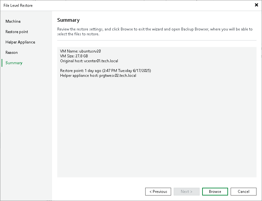Image resolution: width=262 pixels, height=201 pixels.
Task: Open the Reason step
Action: 12,53
